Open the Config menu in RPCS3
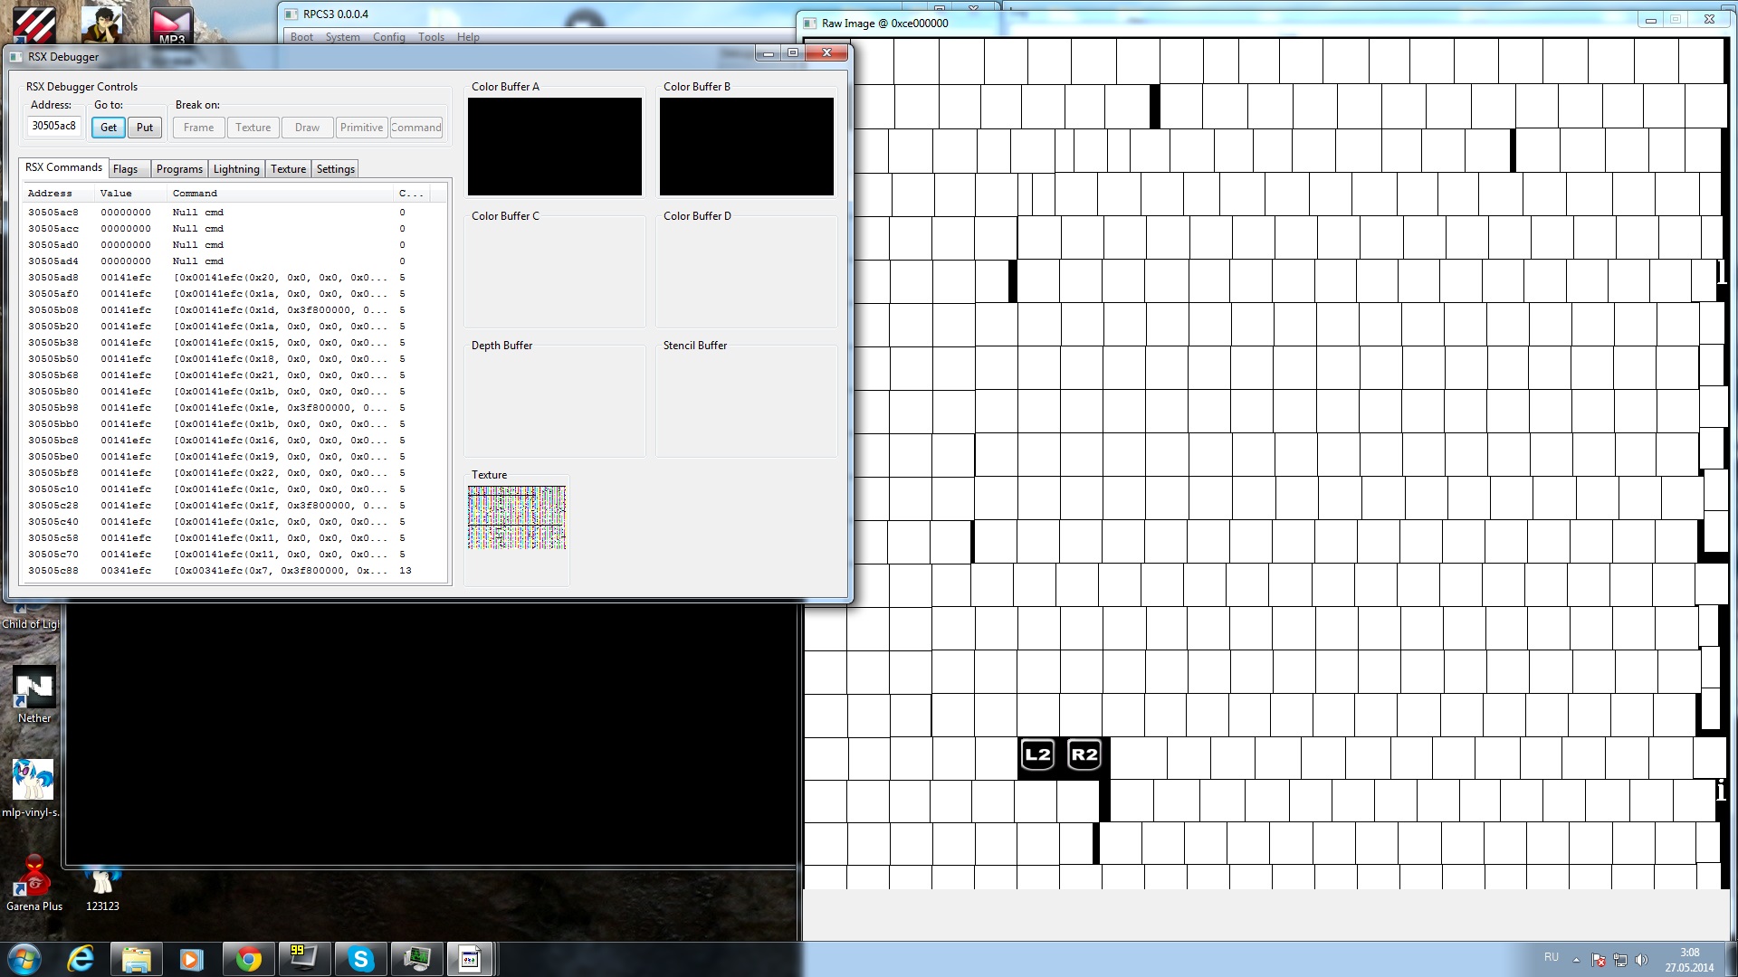Screen dimensions: 1738x977 388,37
